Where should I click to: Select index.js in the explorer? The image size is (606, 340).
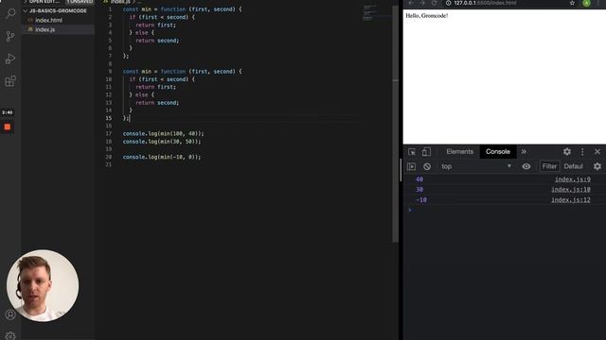coord(45,29)
